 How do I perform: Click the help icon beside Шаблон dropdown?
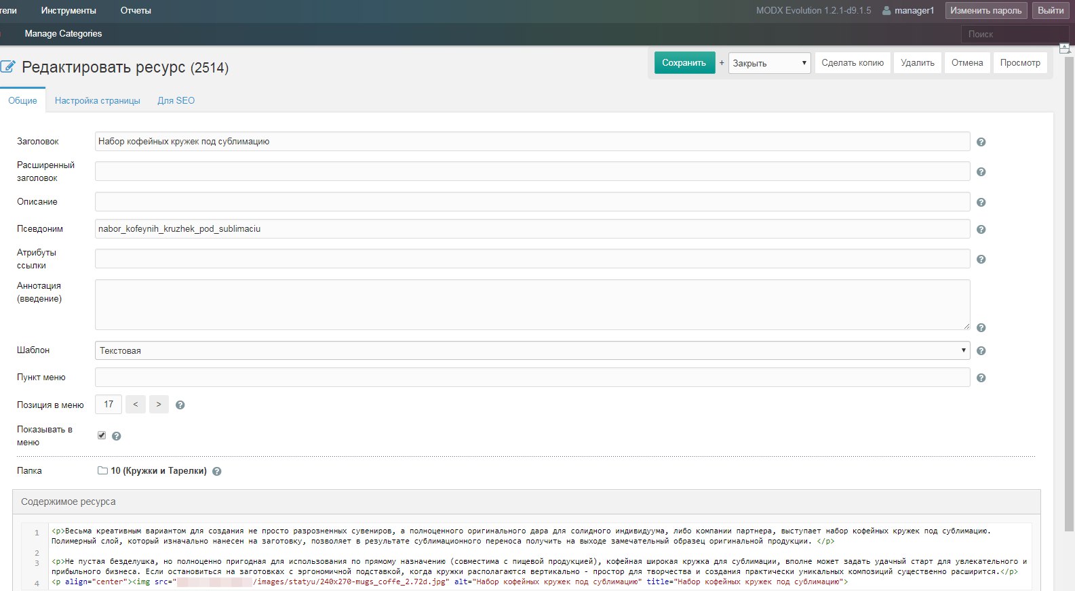point(981,351)
